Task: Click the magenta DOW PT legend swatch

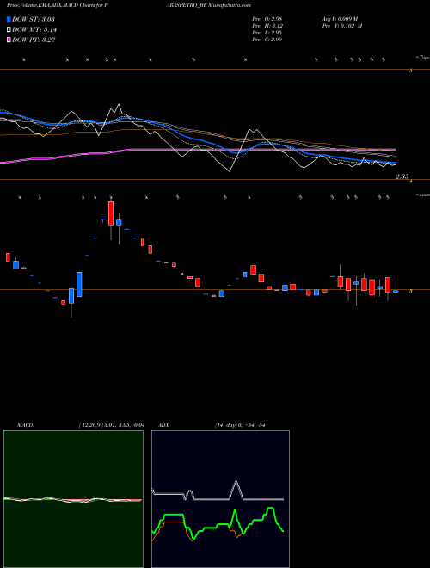Action: click(x=9, y=40)
